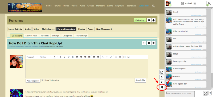The height and width of the screenshot is (97, 213).
Task: Click the Friends of the Mountain Dulcimer logo
Action: tap(25, 7)
